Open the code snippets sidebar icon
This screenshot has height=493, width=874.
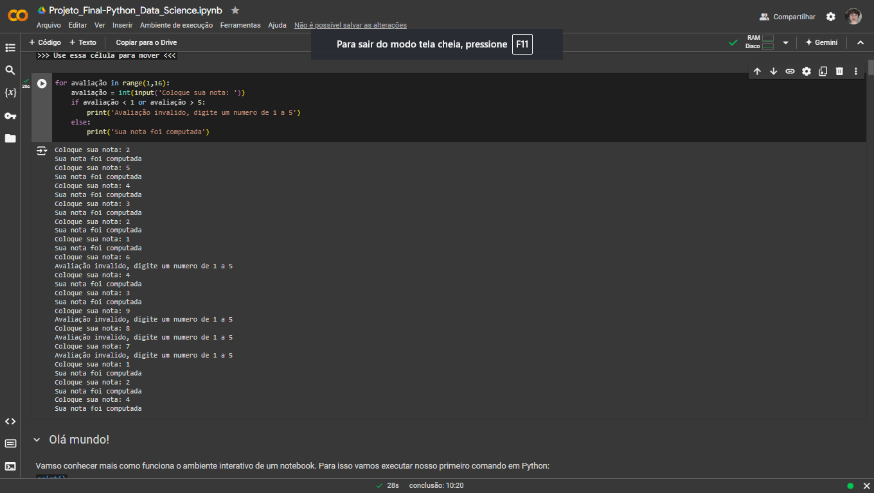(x=10, y=421)
